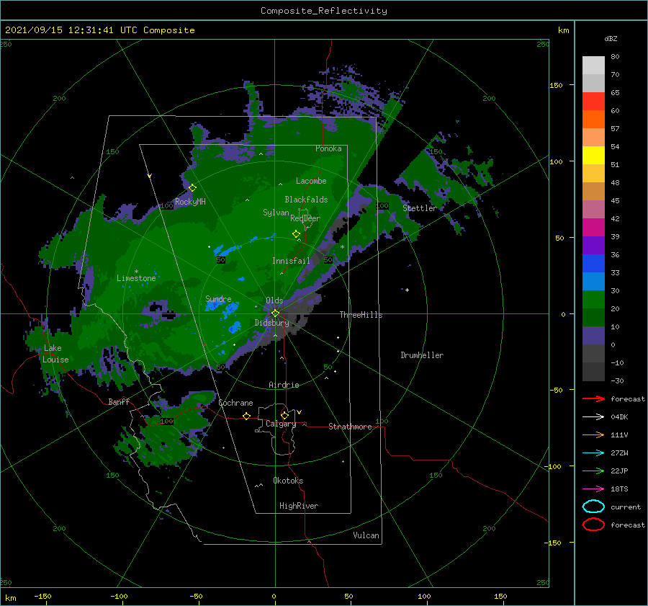This screenshot has width=648, height=606.
Task: Click the 80 dBZ light gray swatch
Action: pos(593,65)
